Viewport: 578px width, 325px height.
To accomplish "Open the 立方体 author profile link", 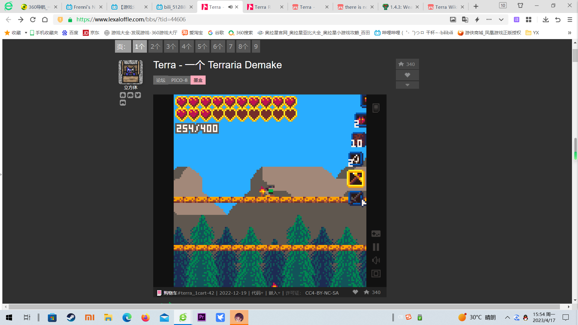I will click(130, 88).
